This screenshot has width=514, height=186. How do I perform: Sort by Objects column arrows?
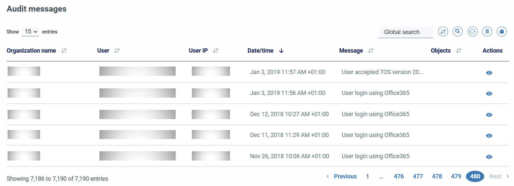(459, 51)
